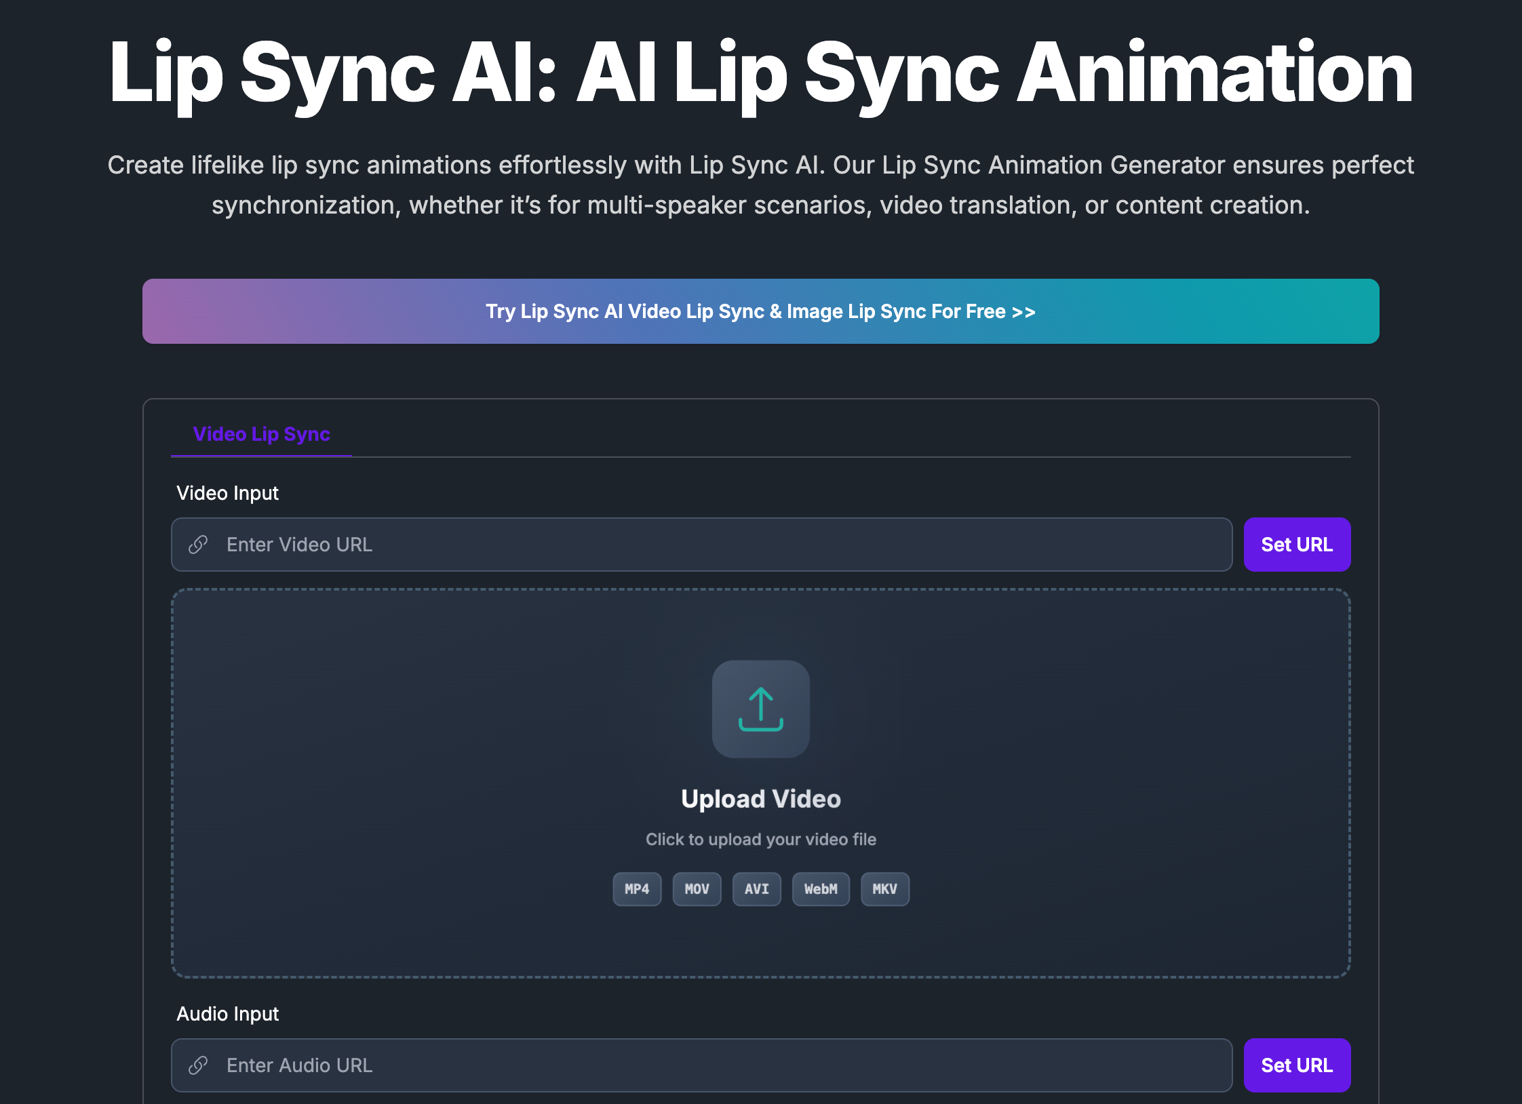Click the Lip Sync AI page title heading
This screenshot has height=1104, width=1522.
[760, 73]
